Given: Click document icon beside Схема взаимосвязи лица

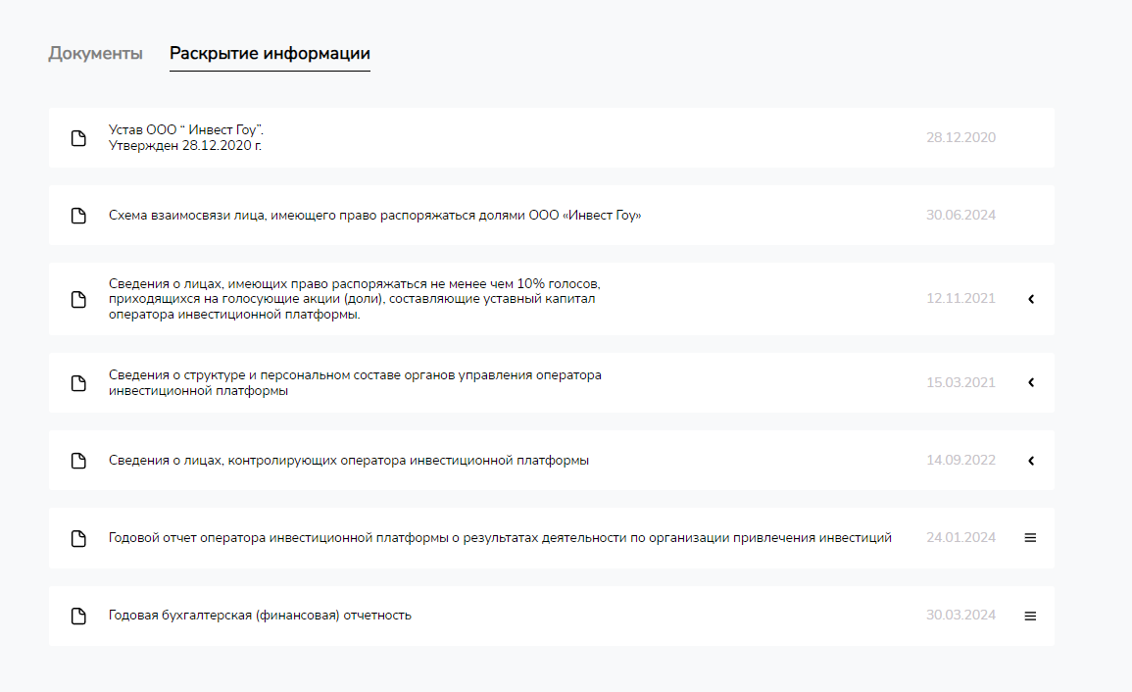Looking at the screenshot, I should 78,216.
